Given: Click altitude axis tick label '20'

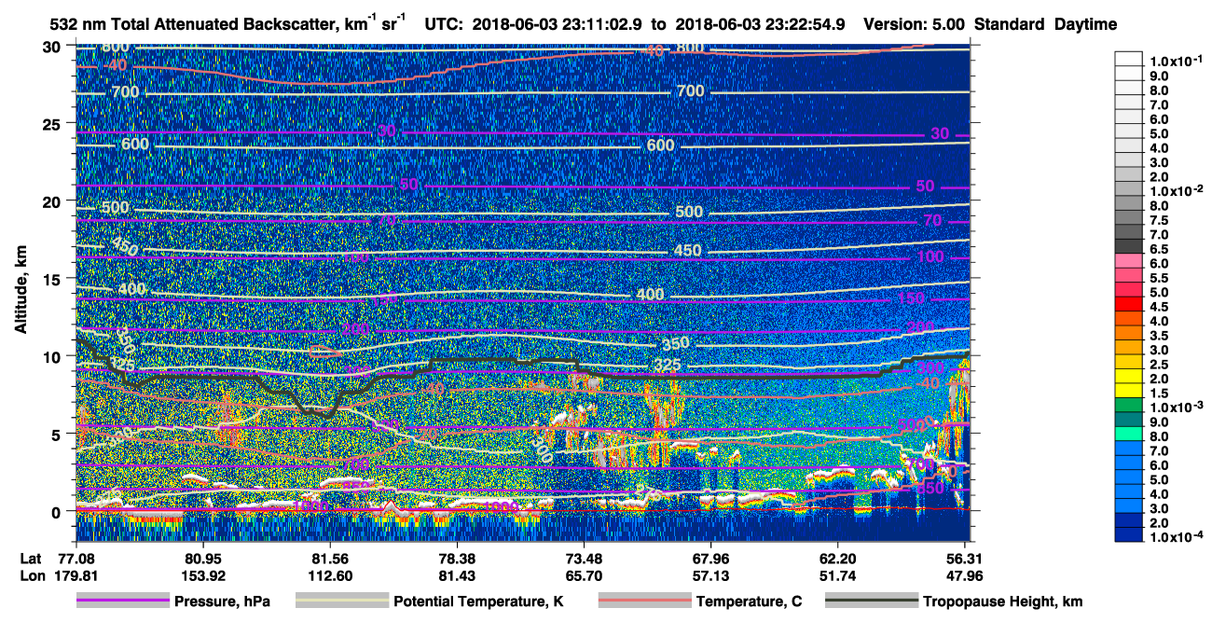Looking at the screenshot, I should 54,201.
